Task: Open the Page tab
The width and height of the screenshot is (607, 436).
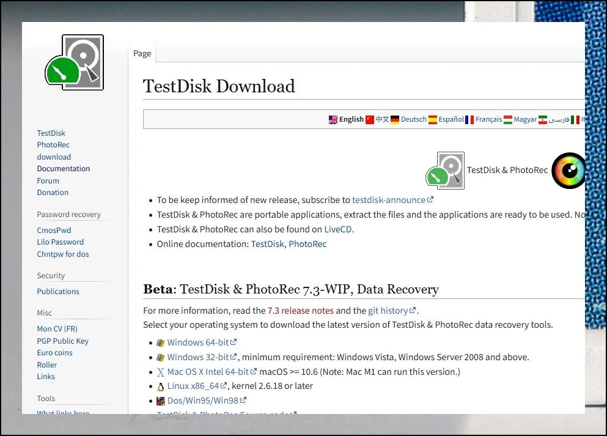Action: click(x=142, y=54)
